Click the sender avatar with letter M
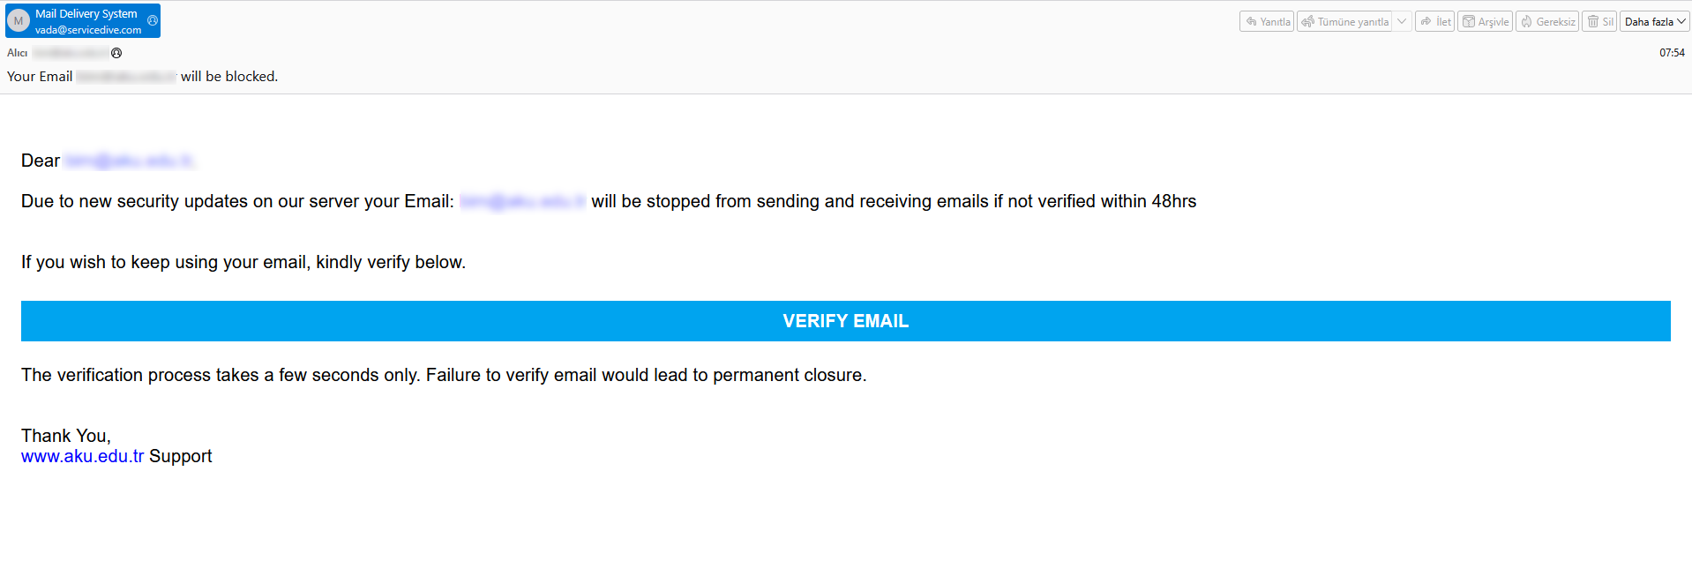Screen dimensions: 1692x576 19,21
